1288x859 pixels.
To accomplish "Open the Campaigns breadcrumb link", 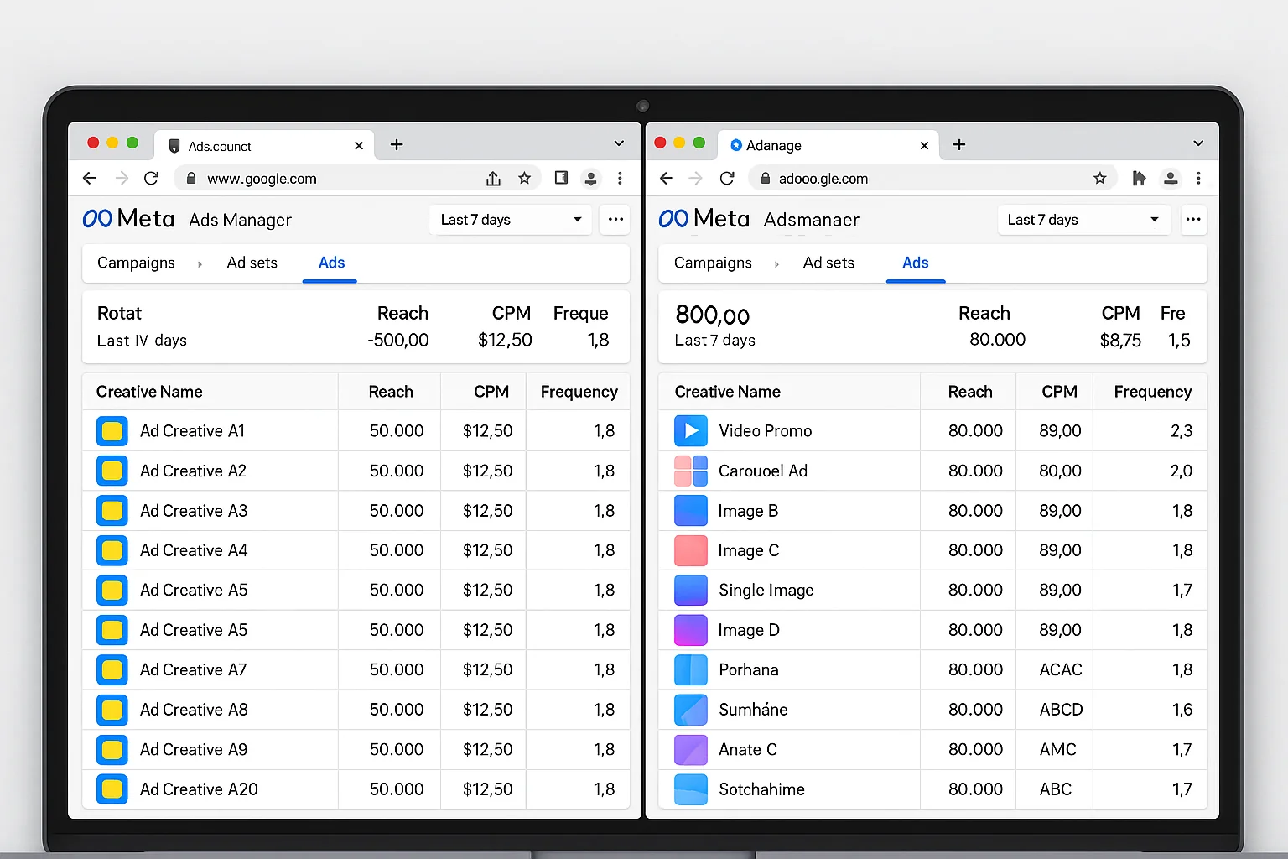I will 136,263.
